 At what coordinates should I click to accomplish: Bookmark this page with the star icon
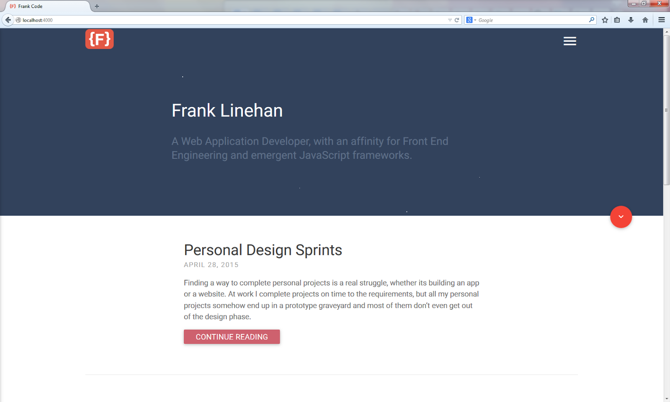[605, 20]
